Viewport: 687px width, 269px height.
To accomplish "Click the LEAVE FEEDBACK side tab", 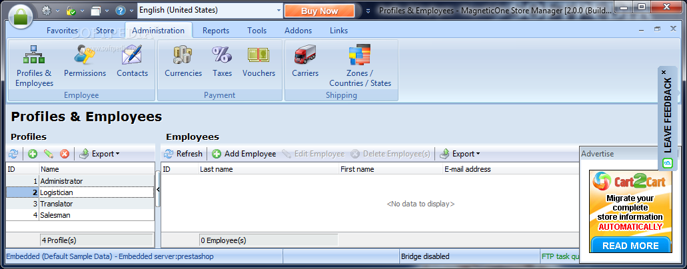I will [x=668, y=119].
